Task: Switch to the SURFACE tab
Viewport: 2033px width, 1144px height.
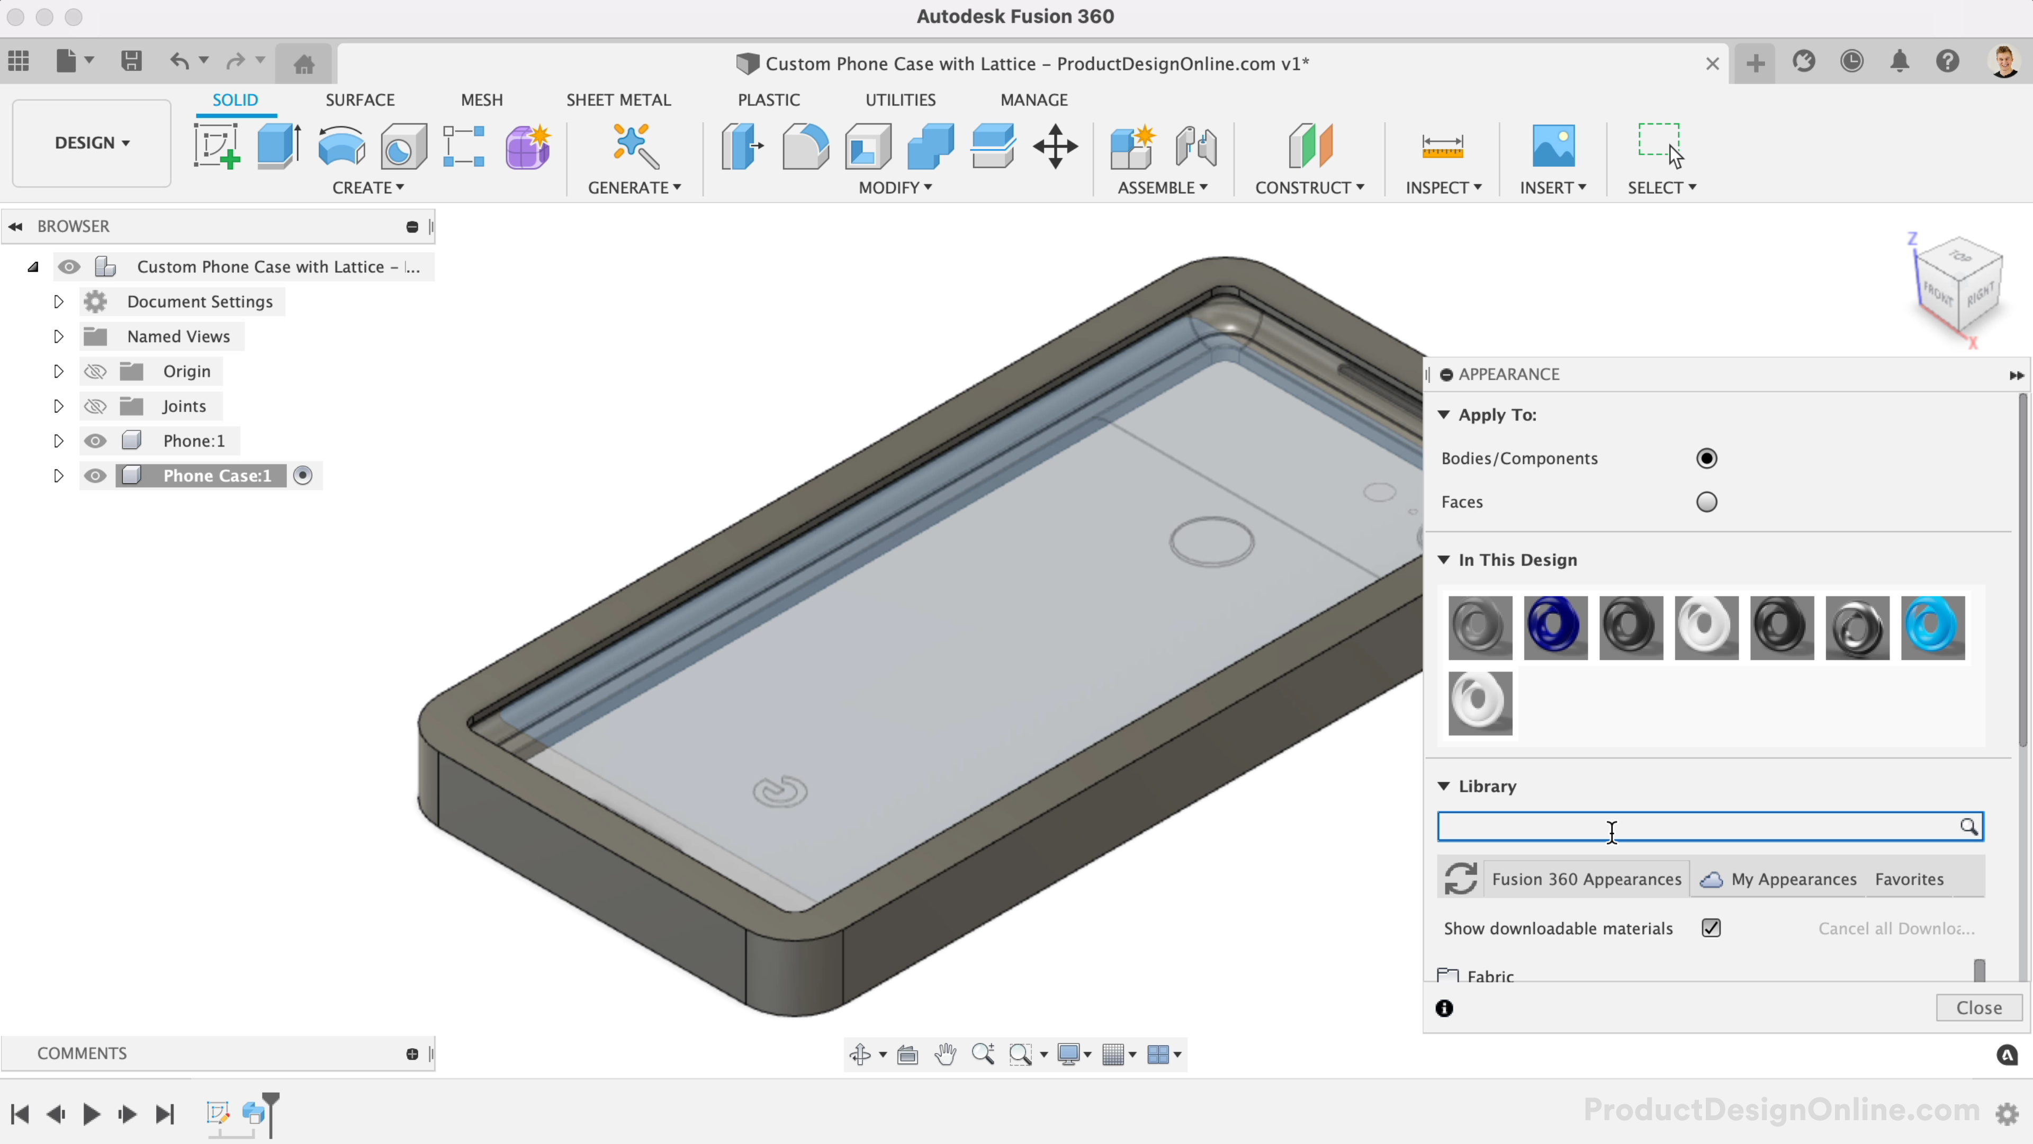Action: pos(360,100)
